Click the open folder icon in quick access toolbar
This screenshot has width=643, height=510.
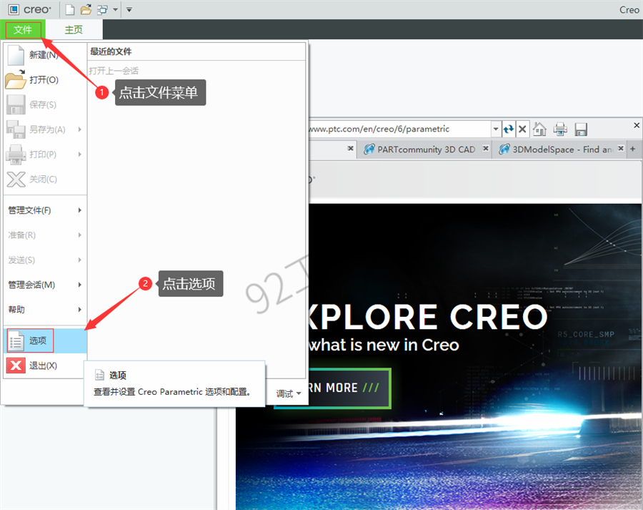[x=86, y=9]
